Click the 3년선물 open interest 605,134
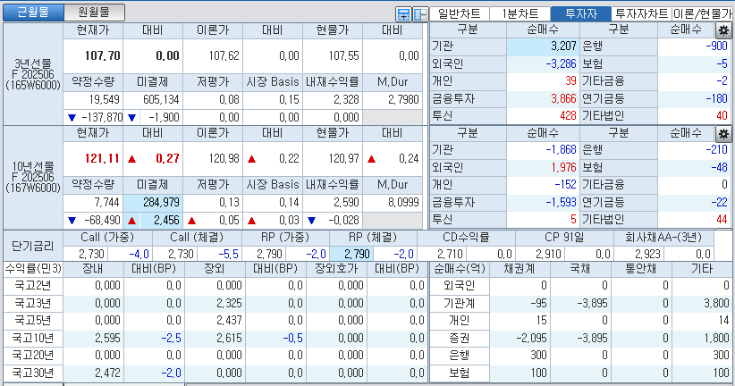The width and height of the screenshot is (735, 386). click(161, 99)
